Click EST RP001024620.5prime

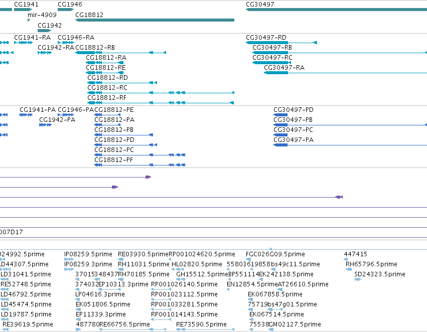click(202, 254)
